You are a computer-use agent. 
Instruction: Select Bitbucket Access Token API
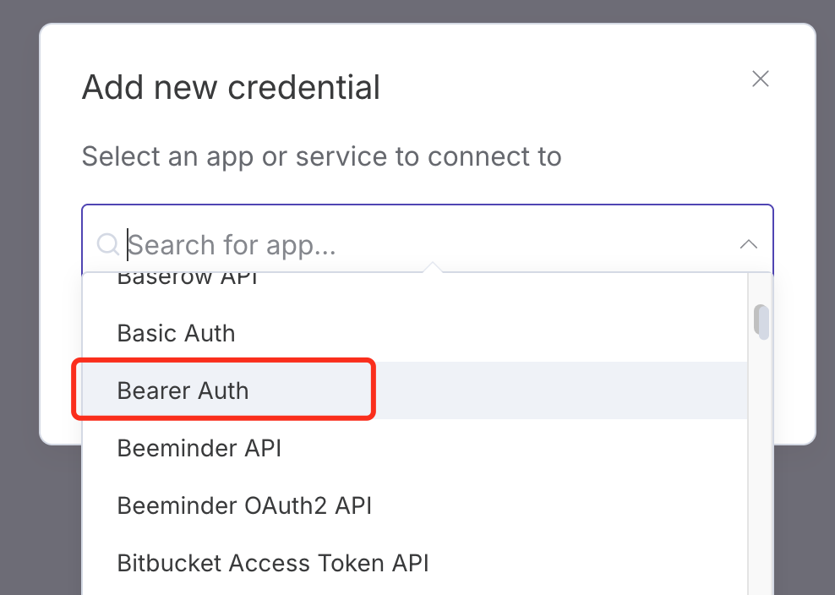(x=272, y=563)
